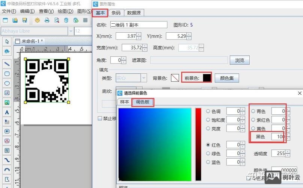Select the 绿色 radio button
The width and height of the screenshot is (303, 188).
tap(208, 153)
